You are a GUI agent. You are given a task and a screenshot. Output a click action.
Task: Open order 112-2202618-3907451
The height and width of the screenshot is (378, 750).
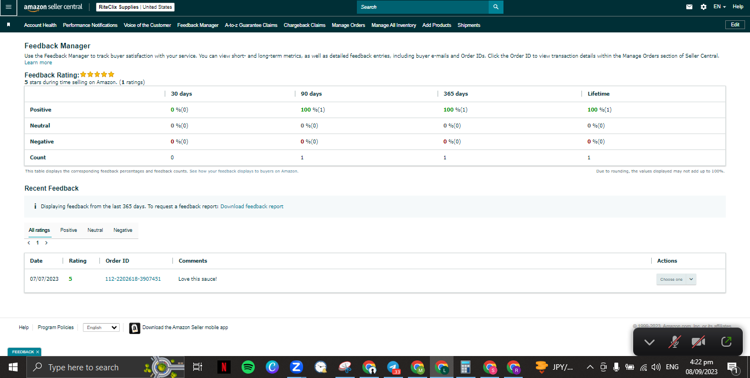click(133, 279)
